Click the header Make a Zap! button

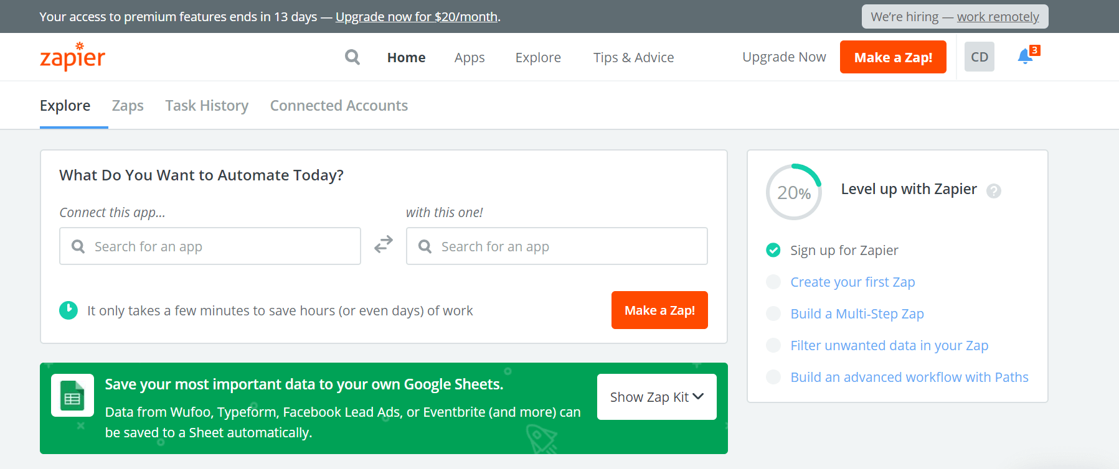(893, 57)
